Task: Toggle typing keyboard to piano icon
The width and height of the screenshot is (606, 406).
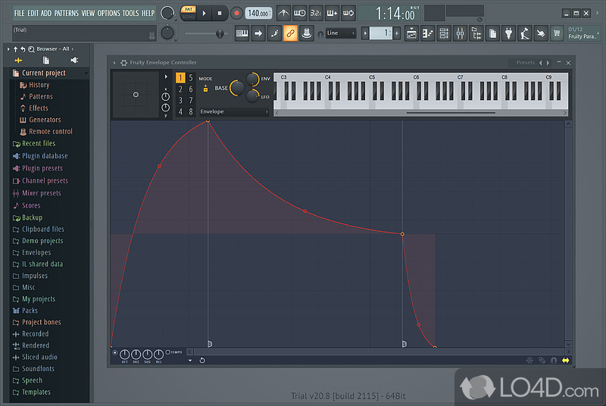Action: (242, 33)
